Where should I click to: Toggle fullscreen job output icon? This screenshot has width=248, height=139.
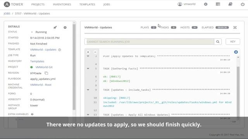[235, 27]
